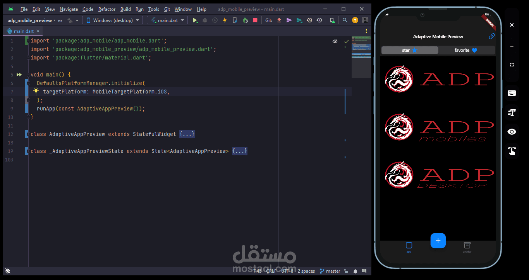Open the Git menu
The image size is (529, 280).
pyautogui.click(x=167, y=9)
